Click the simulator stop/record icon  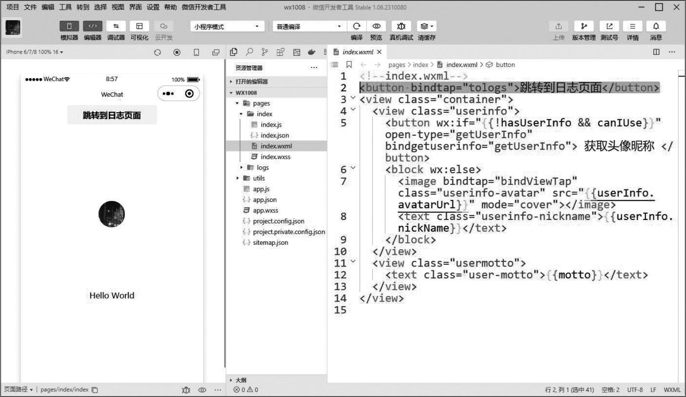tap(177, 52)
